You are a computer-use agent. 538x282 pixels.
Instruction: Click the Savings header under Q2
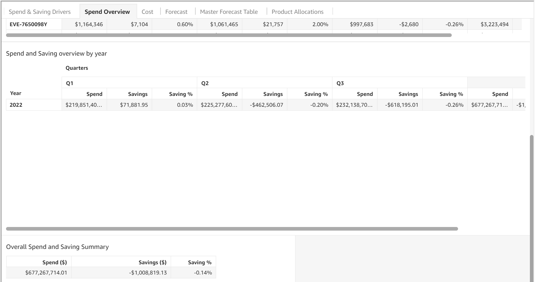coord(273,94)
